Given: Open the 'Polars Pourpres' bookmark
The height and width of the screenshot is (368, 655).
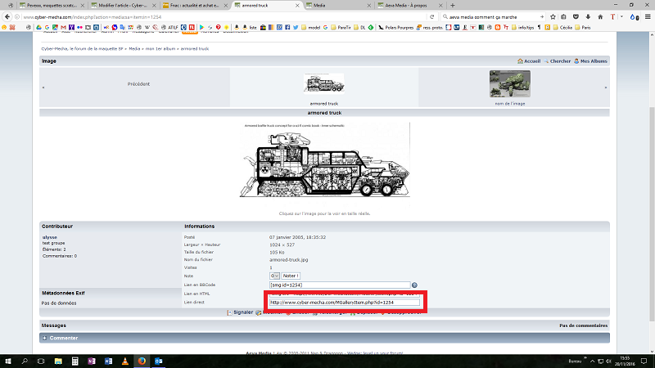Looking at the screenshot, I should click(x=395, y=27).
